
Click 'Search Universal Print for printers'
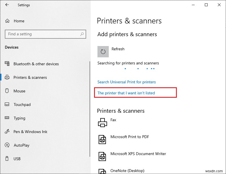(127, 82)
